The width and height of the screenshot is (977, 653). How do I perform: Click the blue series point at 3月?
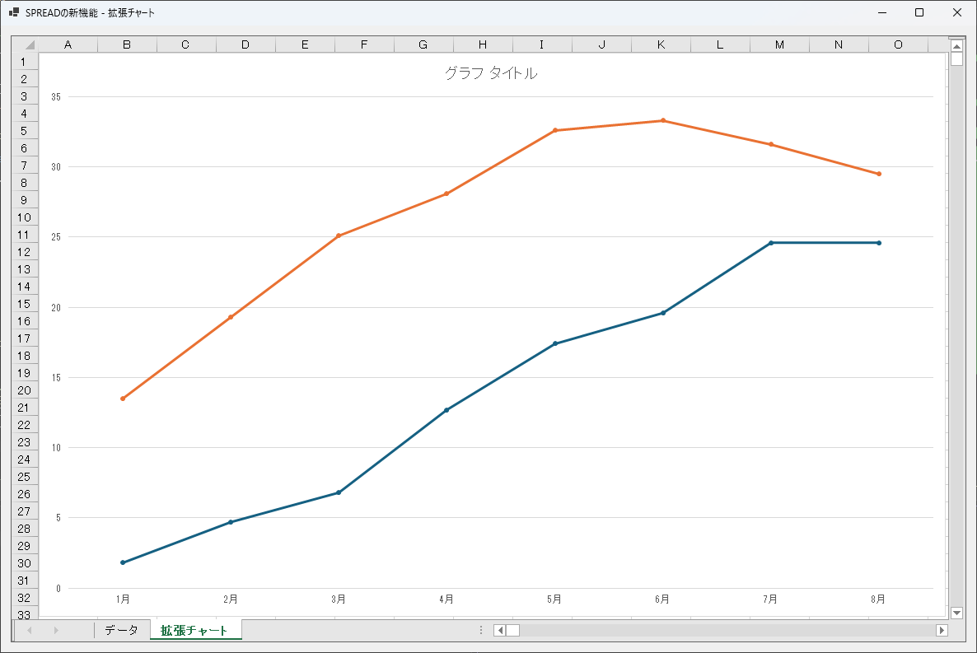339,493
